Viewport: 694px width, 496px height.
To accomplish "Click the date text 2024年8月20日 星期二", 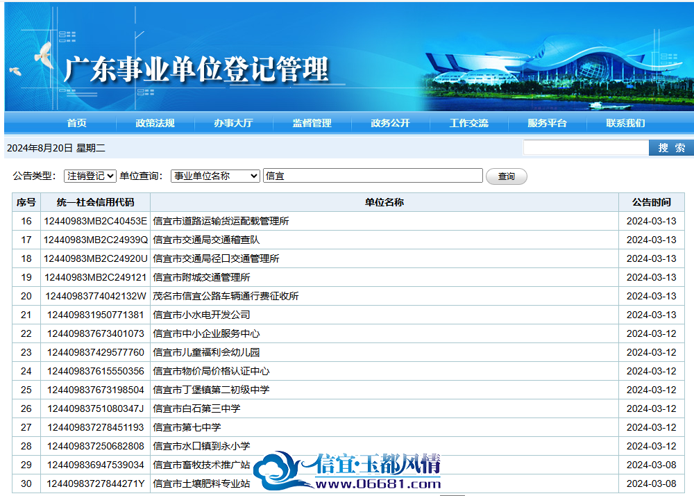I will (x=56, y=148).
